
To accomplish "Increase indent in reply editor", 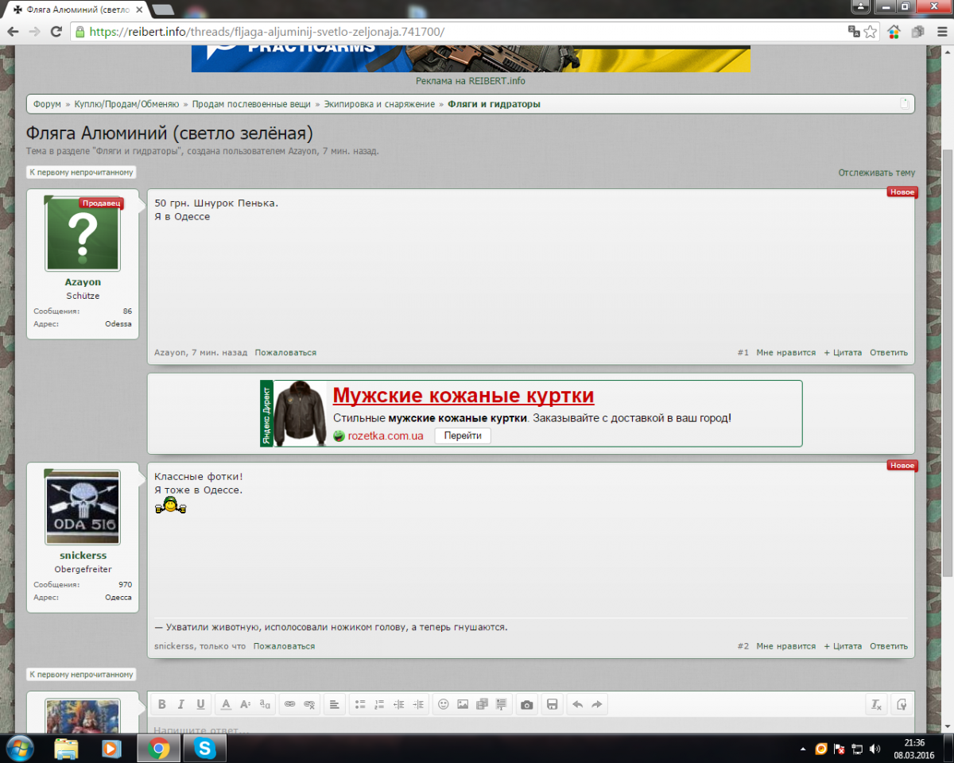I will point(418,704).
